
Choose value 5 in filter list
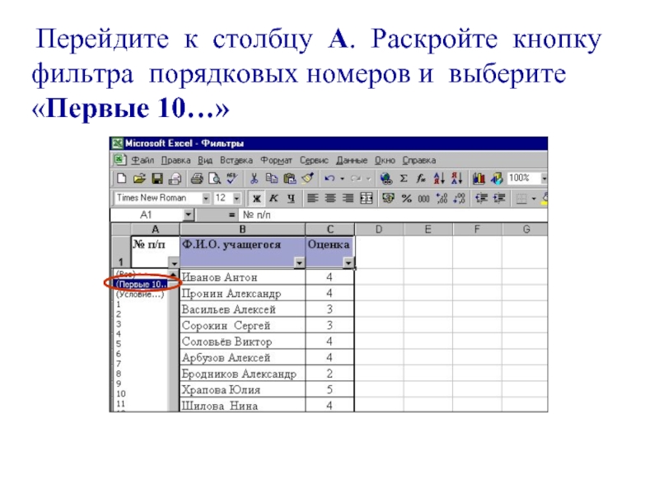[119, 344]
